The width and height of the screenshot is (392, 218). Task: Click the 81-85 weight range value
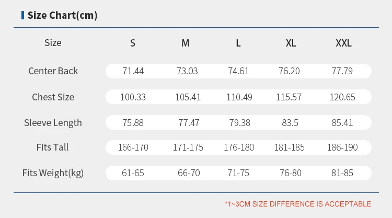tap(343, 173)
